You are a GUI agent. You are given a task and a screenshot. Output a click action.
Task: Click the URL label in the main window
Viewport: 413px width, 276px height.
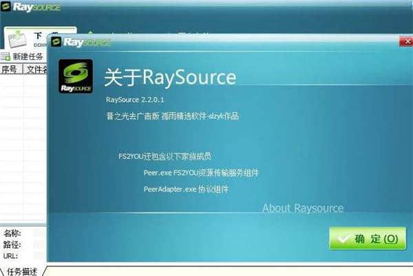tap(10, 256)
